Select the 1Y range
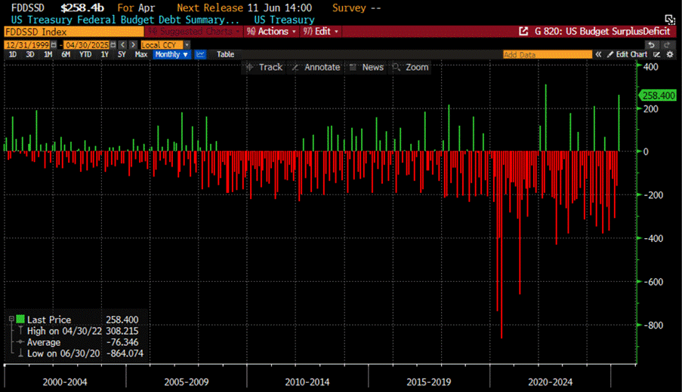 pos(104,54)
